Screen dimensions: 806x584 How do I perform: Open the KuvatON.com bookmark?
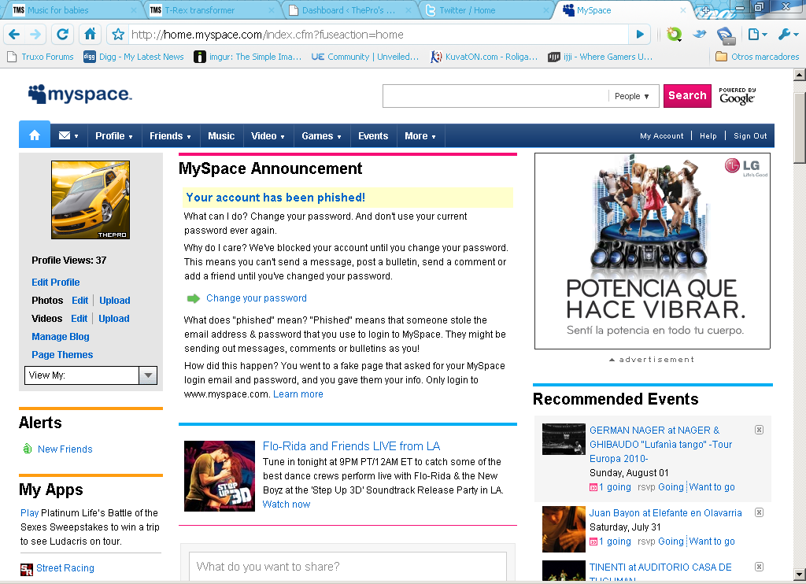(x=484, y=57)
